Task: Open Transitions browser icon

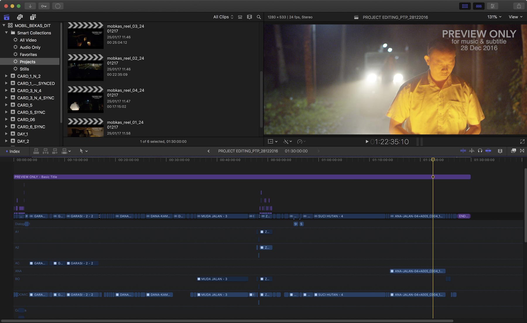Action: coord(522,151)
